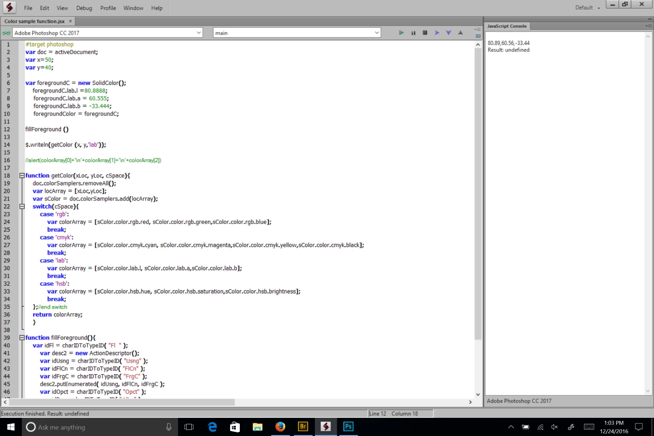Show hidden tray icons chevron
Screen dimensions: 654x436
(x=511, y=427)
